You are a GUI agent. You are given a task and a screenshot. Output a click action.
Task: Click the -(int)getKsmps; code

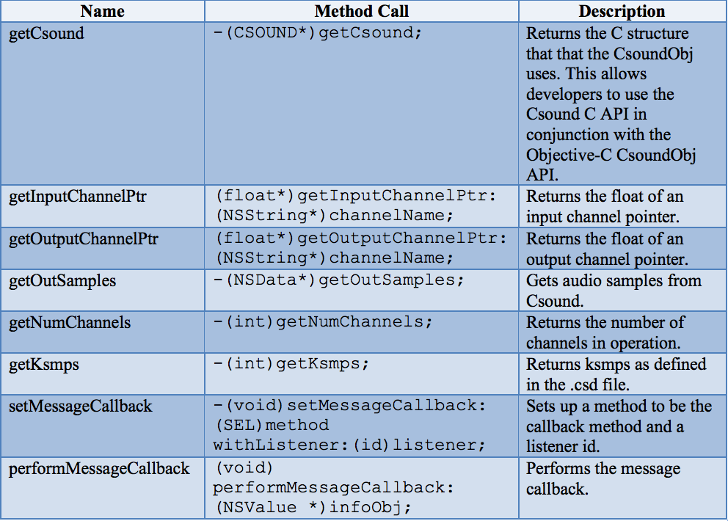point(291,363)
